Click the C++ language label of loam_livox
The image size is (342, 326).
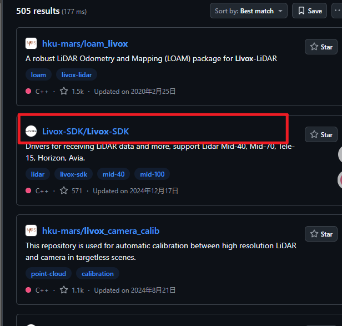pos(42,92)
